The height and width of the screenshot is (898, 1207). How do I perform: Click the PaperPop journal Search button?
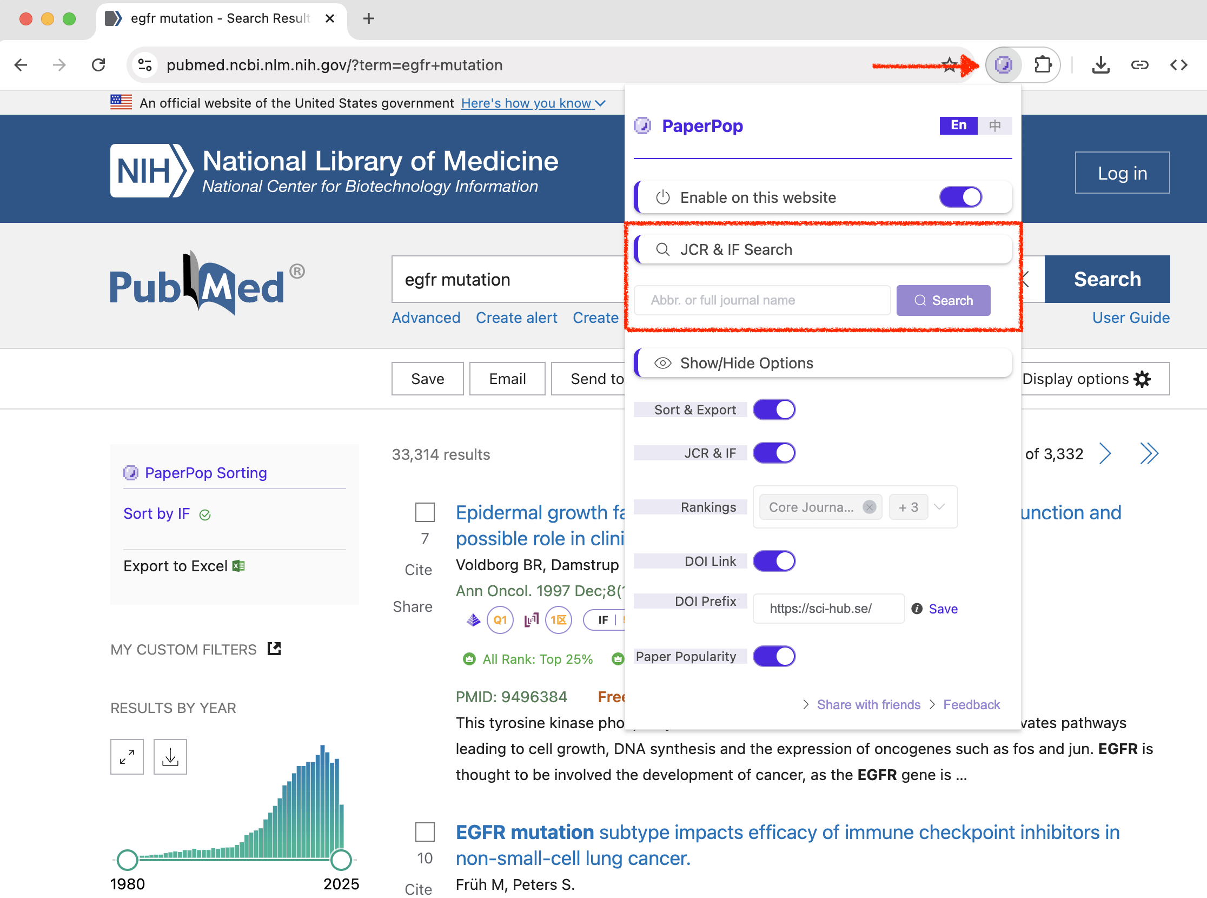pyautogui.click(x=943, y=300)
